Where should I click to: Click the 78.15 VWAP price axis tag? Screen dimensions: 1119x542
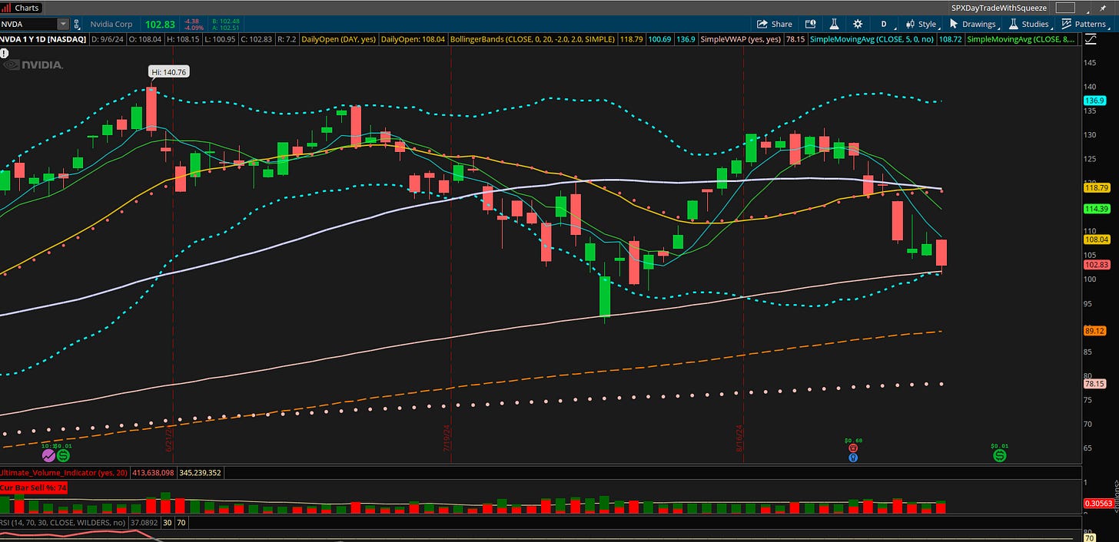[1094, 384]
